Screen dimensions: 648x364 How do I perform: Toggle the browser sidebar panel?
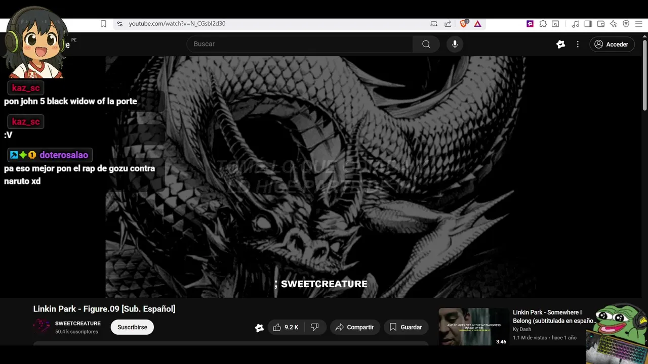588,24
